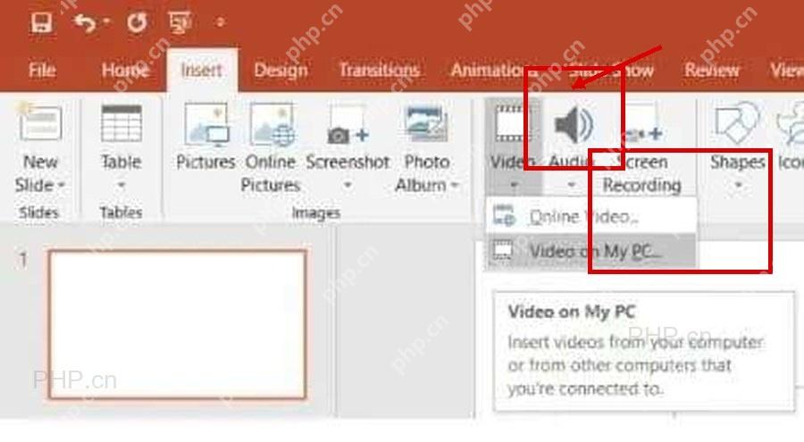Open the View tab

[786, 70]
